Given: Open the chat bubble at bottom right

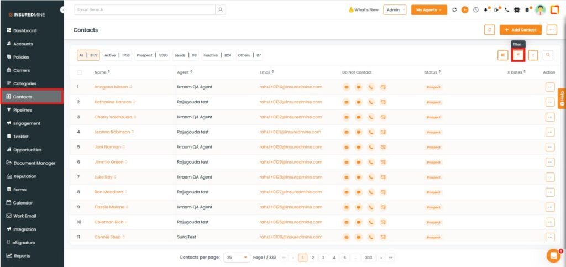Looking at the screenshot, I should tap(553, 255).
